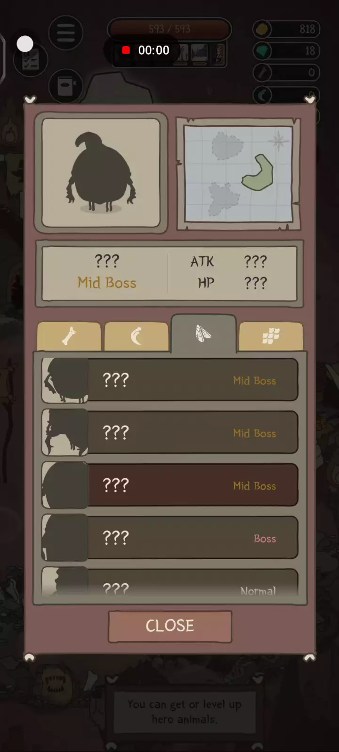Open the habitat map thumbnail
Image resolution: width=339 pixels, height=752 pixels.
click(238, 173)
